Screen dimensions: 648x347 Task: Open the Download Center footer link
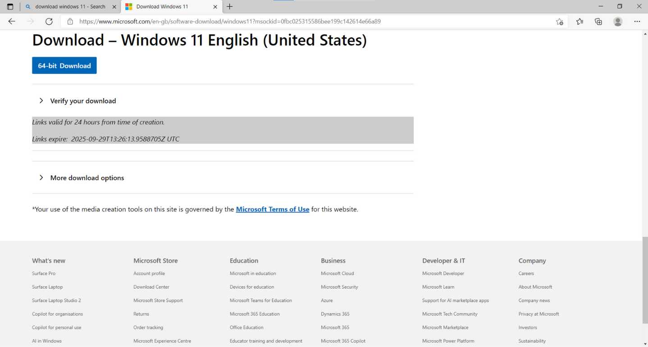(151, 287)
